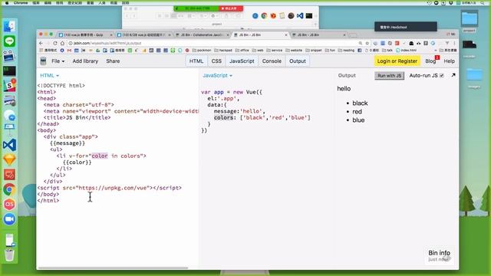
Task: Open the service bookmarks folder
Action: (x=274, y=50)
